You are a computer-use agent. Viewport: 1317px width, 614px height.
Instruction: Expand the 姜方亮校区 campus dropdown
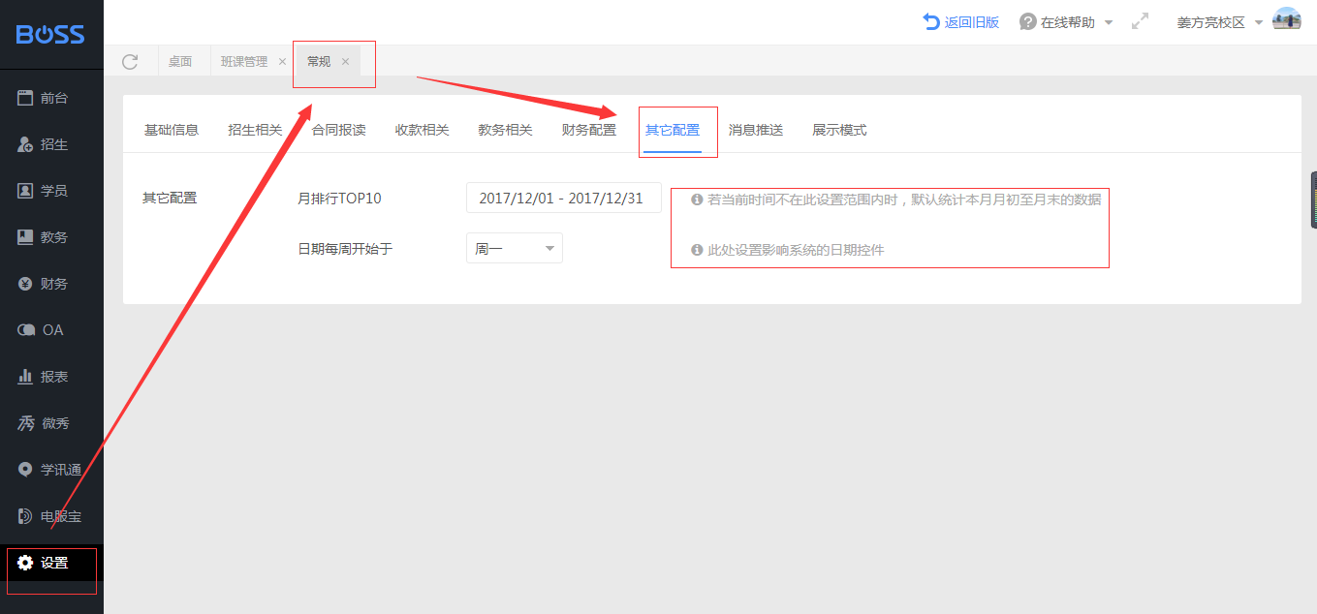coord(1220,22)
